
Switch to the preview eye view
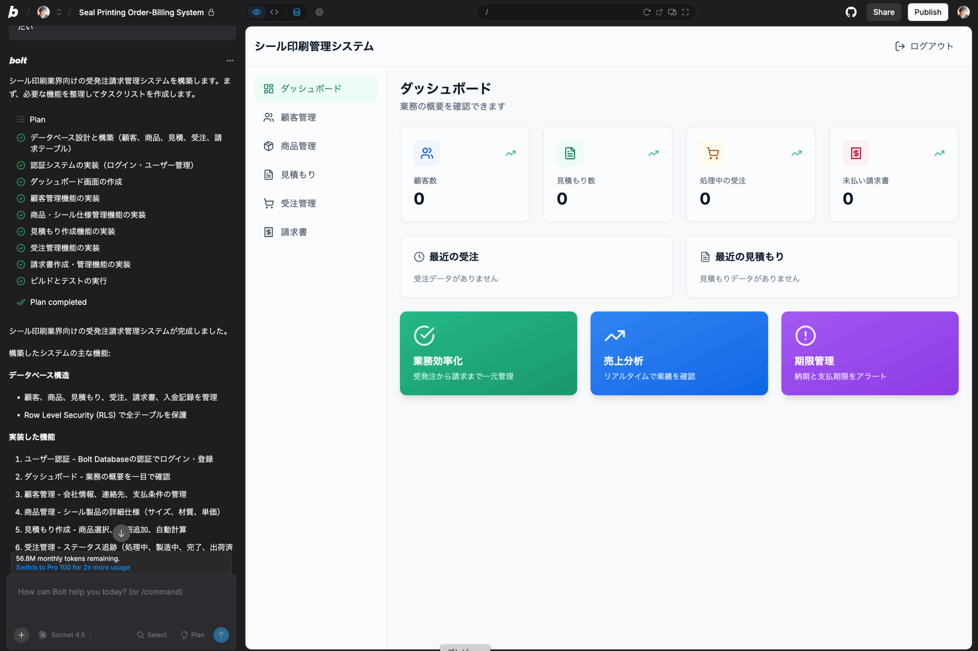pos(256,12)
